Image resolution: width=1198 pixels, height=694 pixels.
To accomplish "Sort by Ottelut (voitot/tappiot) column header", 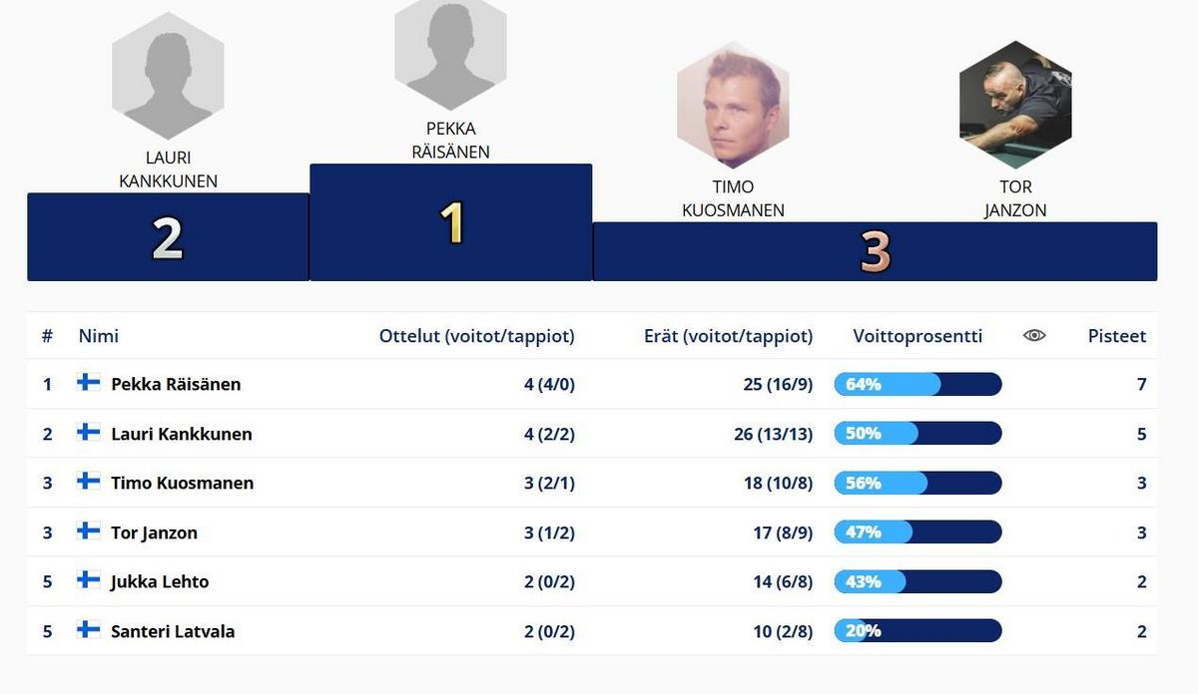I will click(x=476, y=336).
